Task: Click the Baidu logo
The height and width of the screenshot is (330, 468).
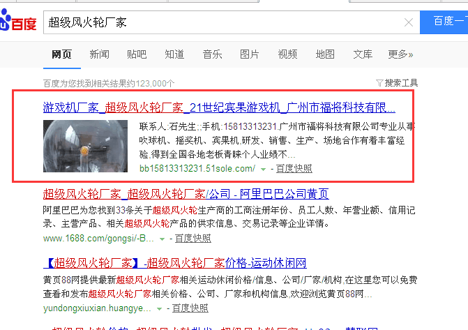Action: 19,23
